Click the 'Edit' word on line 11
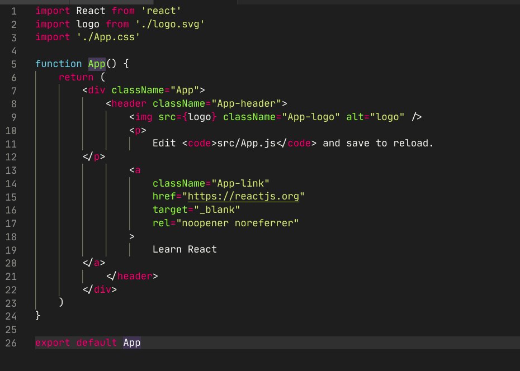520x371 pixels. pos(164,143)
